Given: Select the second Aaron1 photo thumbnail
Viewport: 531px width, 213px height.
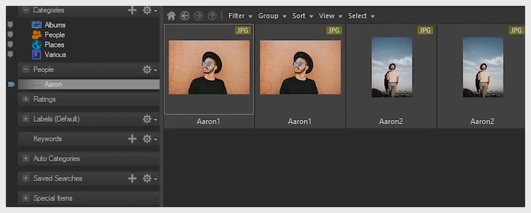Looking at the screenshot, I should tap(300, 67).
